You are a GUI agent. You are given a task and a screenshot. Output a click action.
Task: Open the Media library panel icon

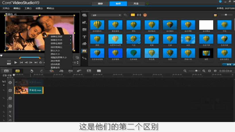tap(84, 15)
